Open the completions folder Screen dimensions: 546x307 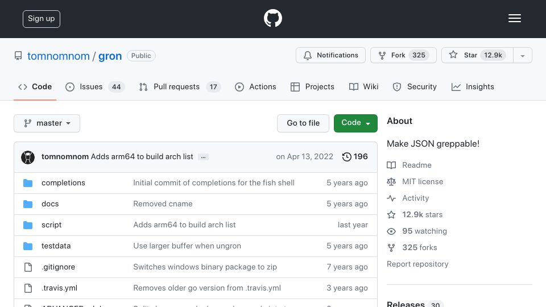(63, 182)
